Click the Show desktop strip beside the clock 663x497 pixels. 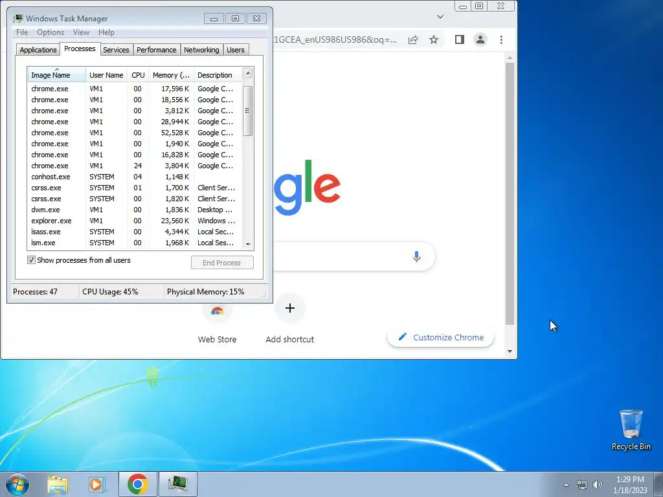coord(658,484)
